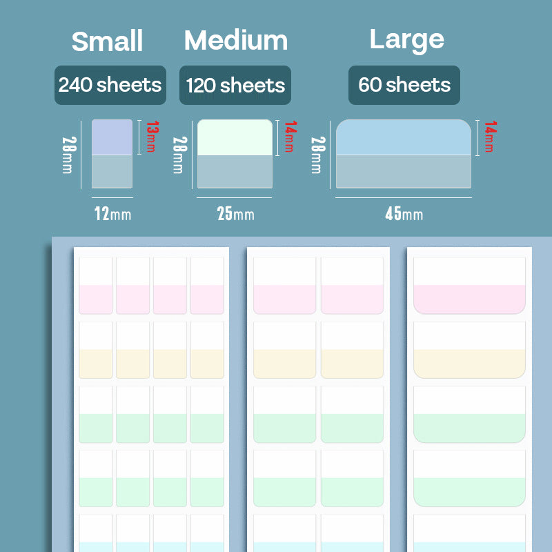
Task: Click the purple small tab diagram
Action: point(112,153)
